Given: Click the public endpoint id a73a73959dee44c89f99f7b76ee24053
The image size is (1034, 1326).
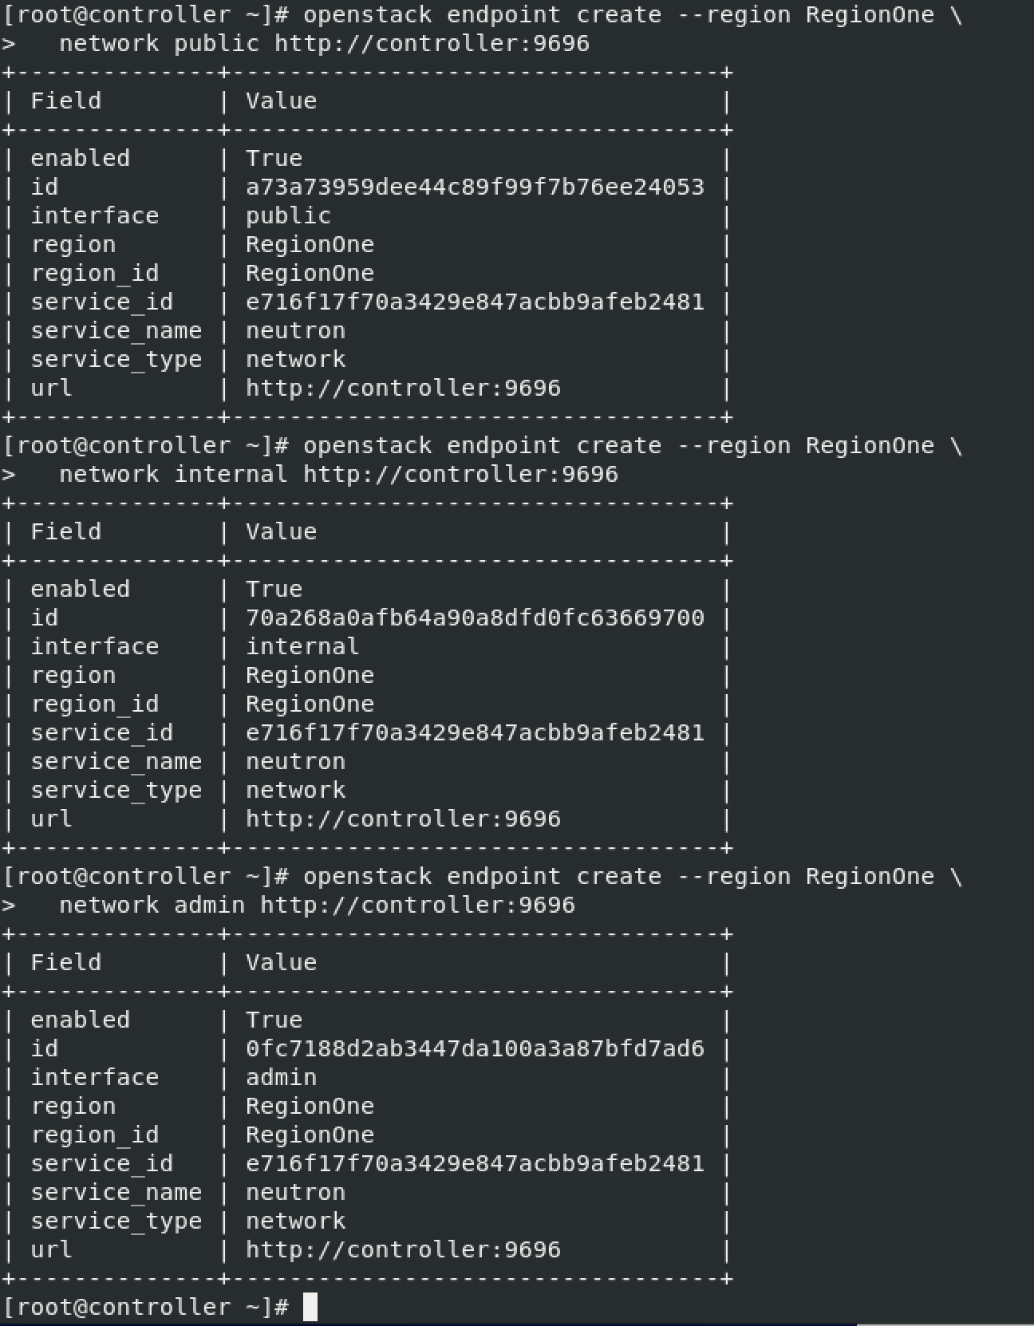Looking at the screenshot, I should (475, 187).
